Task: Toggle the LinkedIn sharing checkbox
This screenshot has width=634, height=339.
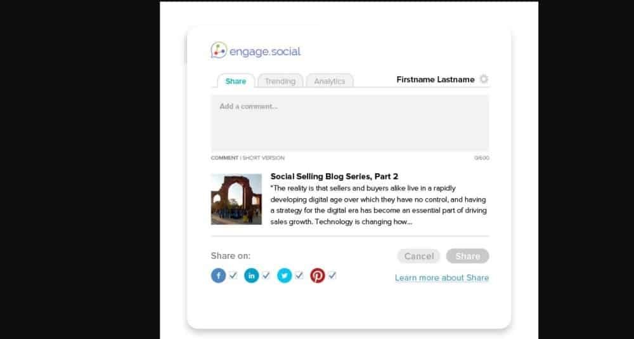Action: 266,276
